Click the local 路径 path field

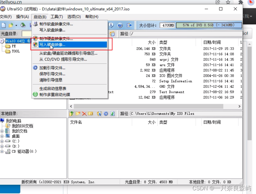point(186,114)
